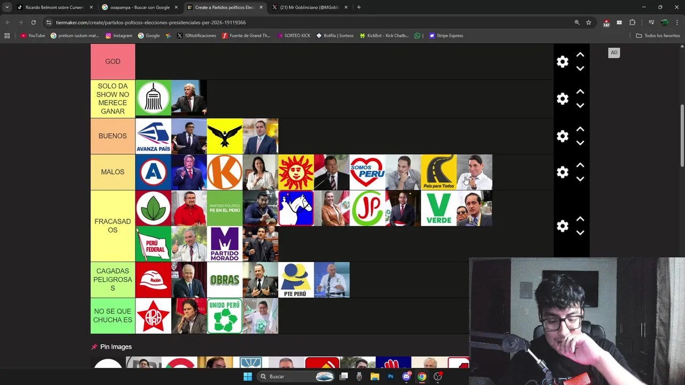Select the País para Todos road logo

click(x=439, y=172)
